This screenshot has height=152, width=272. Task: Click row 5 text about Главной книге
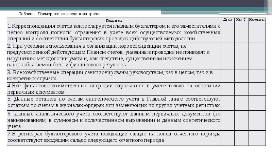(114, 102)
